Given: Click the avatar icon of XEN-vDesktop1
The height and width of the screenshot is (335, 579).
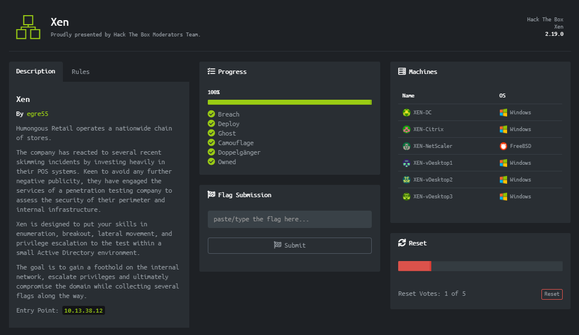Looking at the screenshot, I should (407, 163).
